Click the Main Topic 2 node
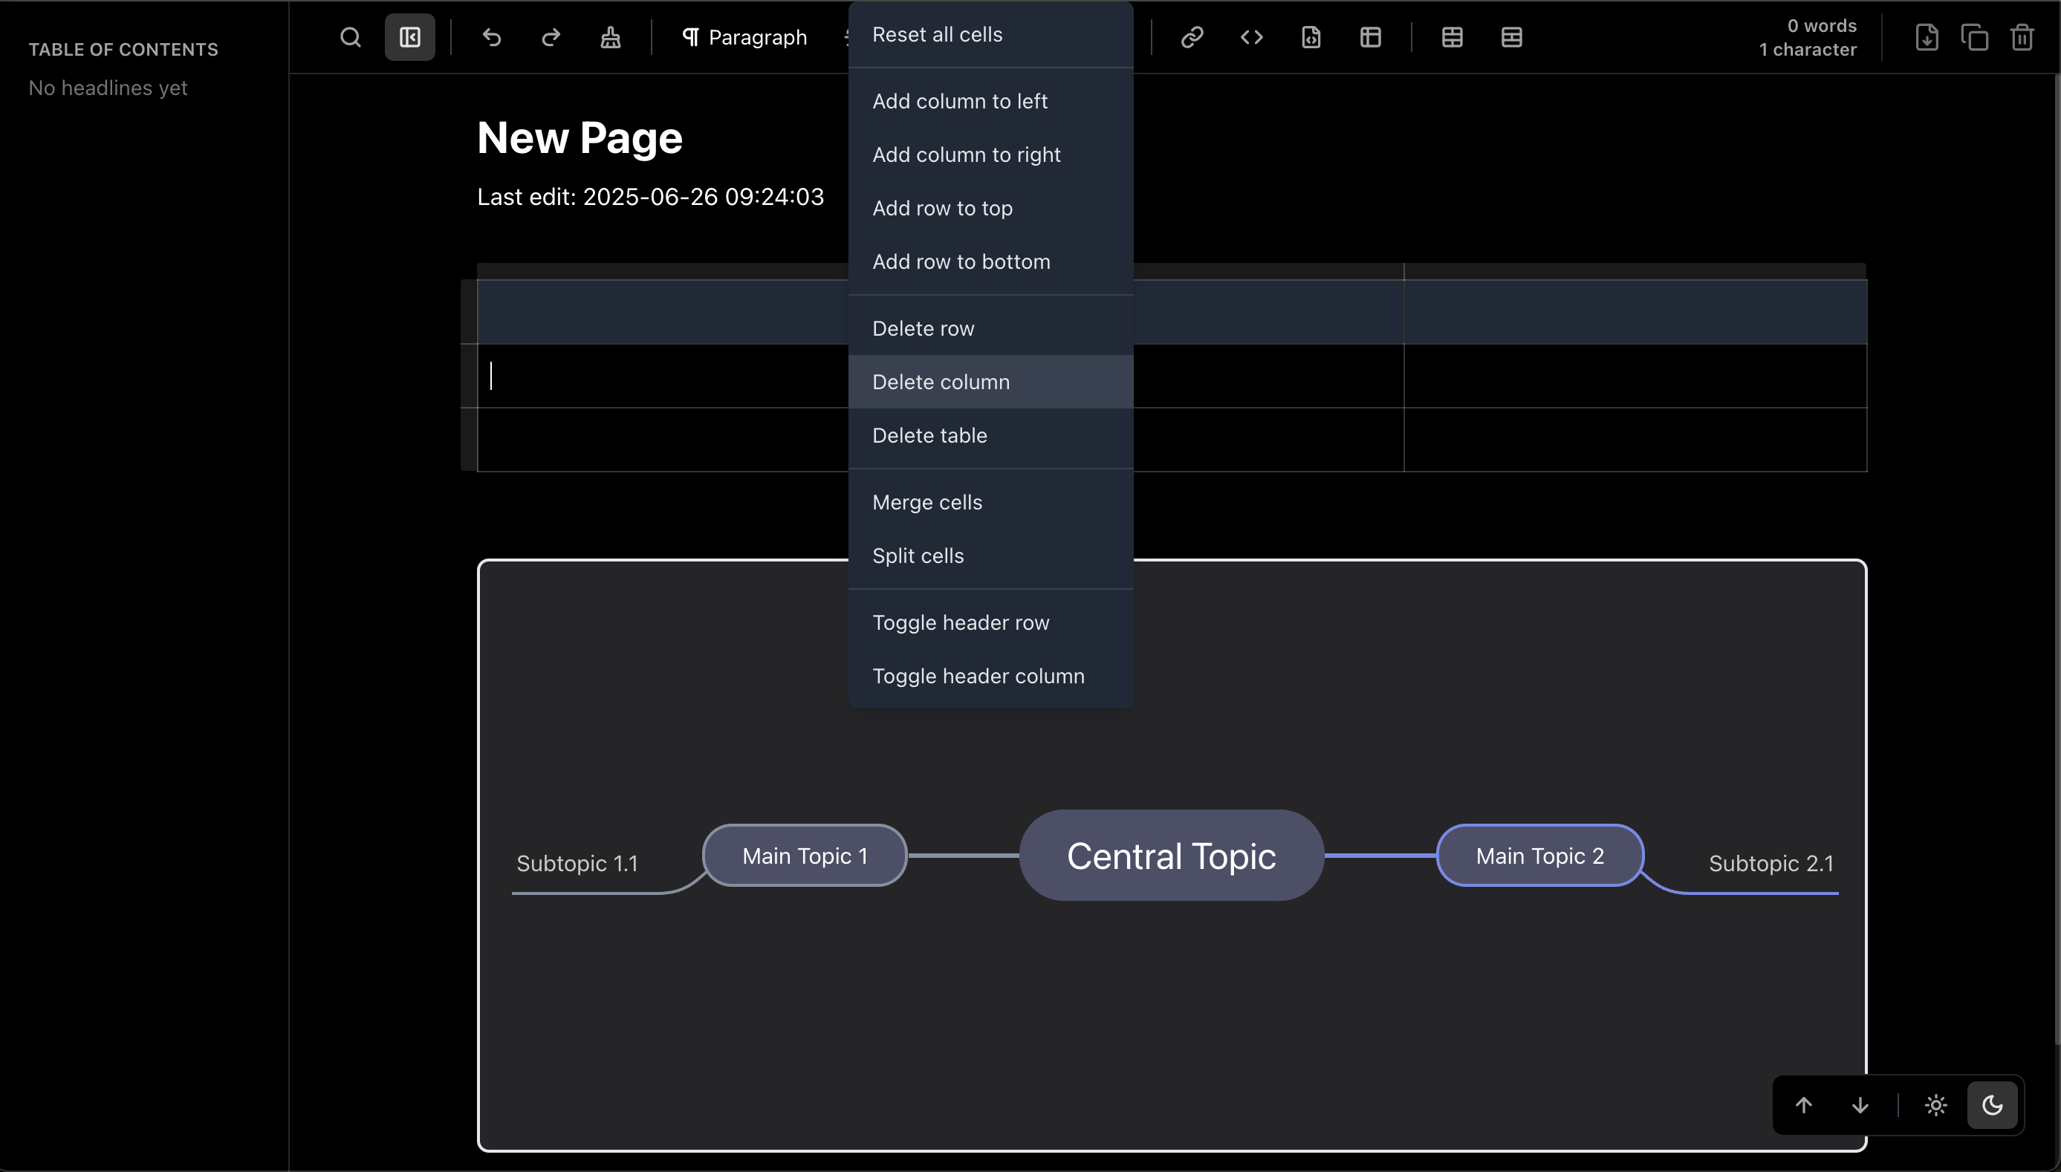 1539,856
